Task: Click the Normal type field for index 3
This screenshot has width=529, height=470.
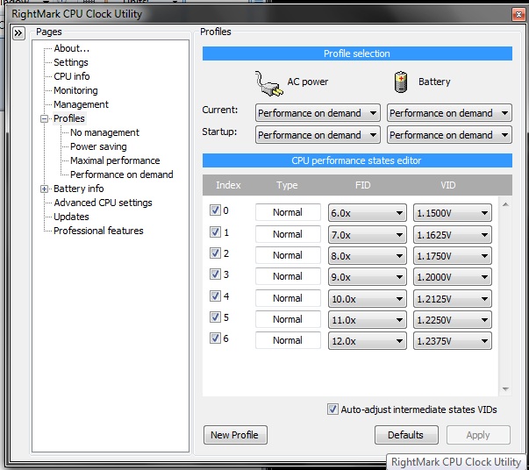Action: 288,276
